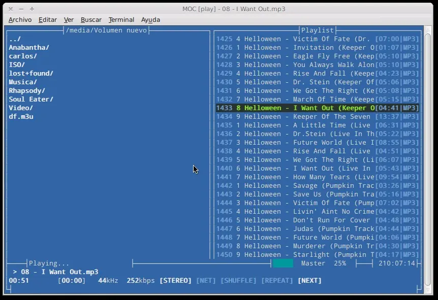Select track 1450 Starlight
438x300 pixels.
click(318, 255)
